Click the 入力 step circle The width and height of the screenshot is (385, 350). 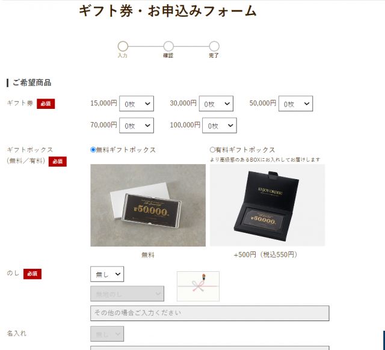(123, 46)
